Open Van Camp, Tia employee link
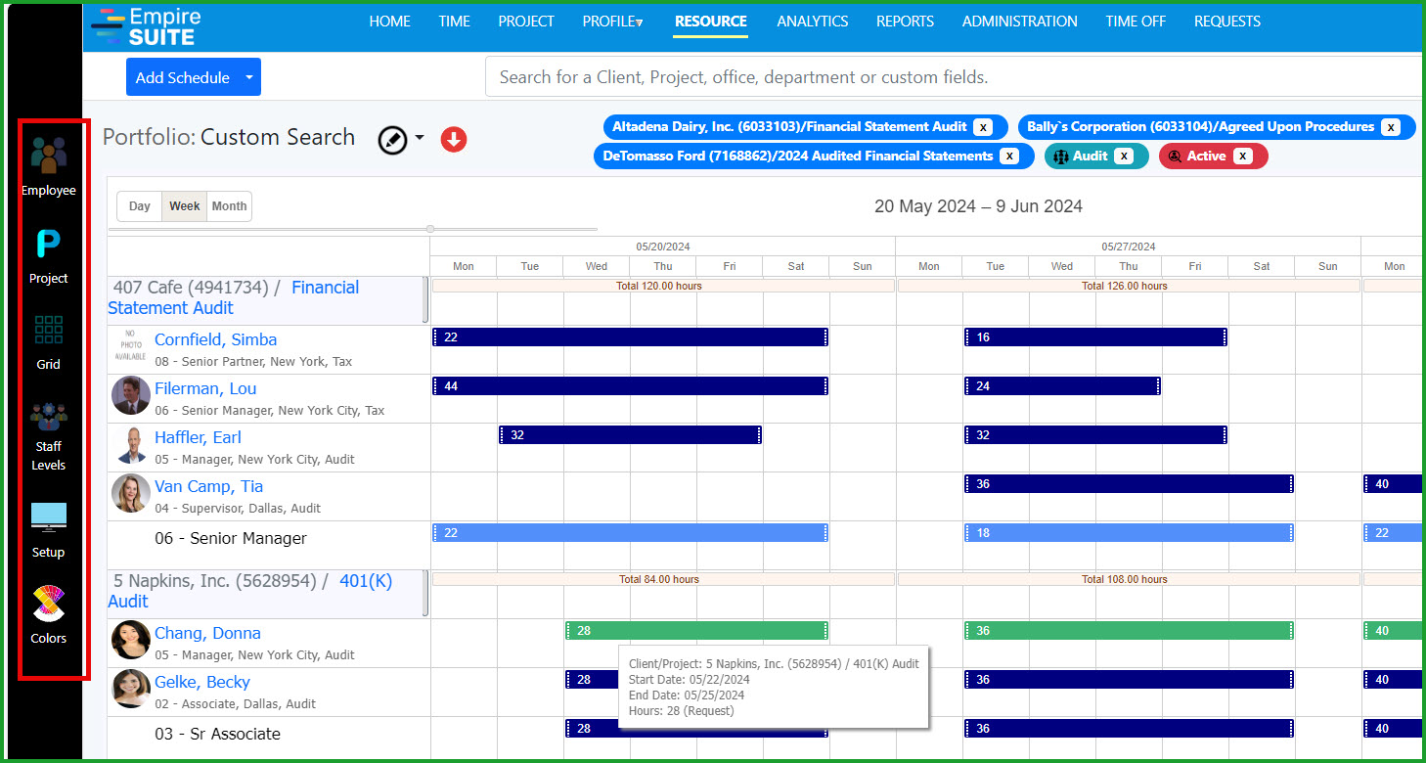 [x=208, y=486]
